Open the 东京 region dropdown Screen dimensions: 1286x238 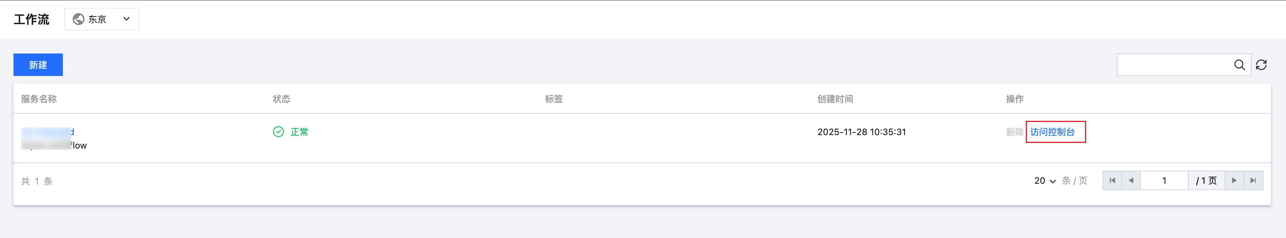(101, 19)
